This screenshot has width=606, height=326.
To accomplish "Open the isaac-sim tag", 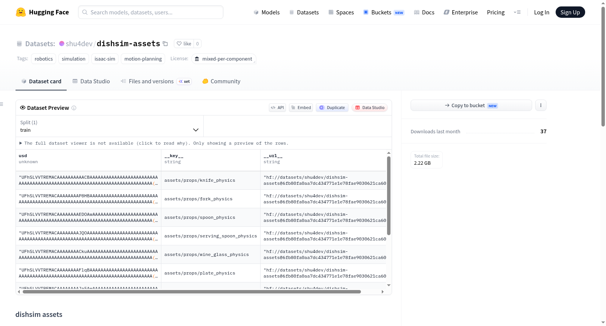I will pyautogui.click(x=105, y=59).
